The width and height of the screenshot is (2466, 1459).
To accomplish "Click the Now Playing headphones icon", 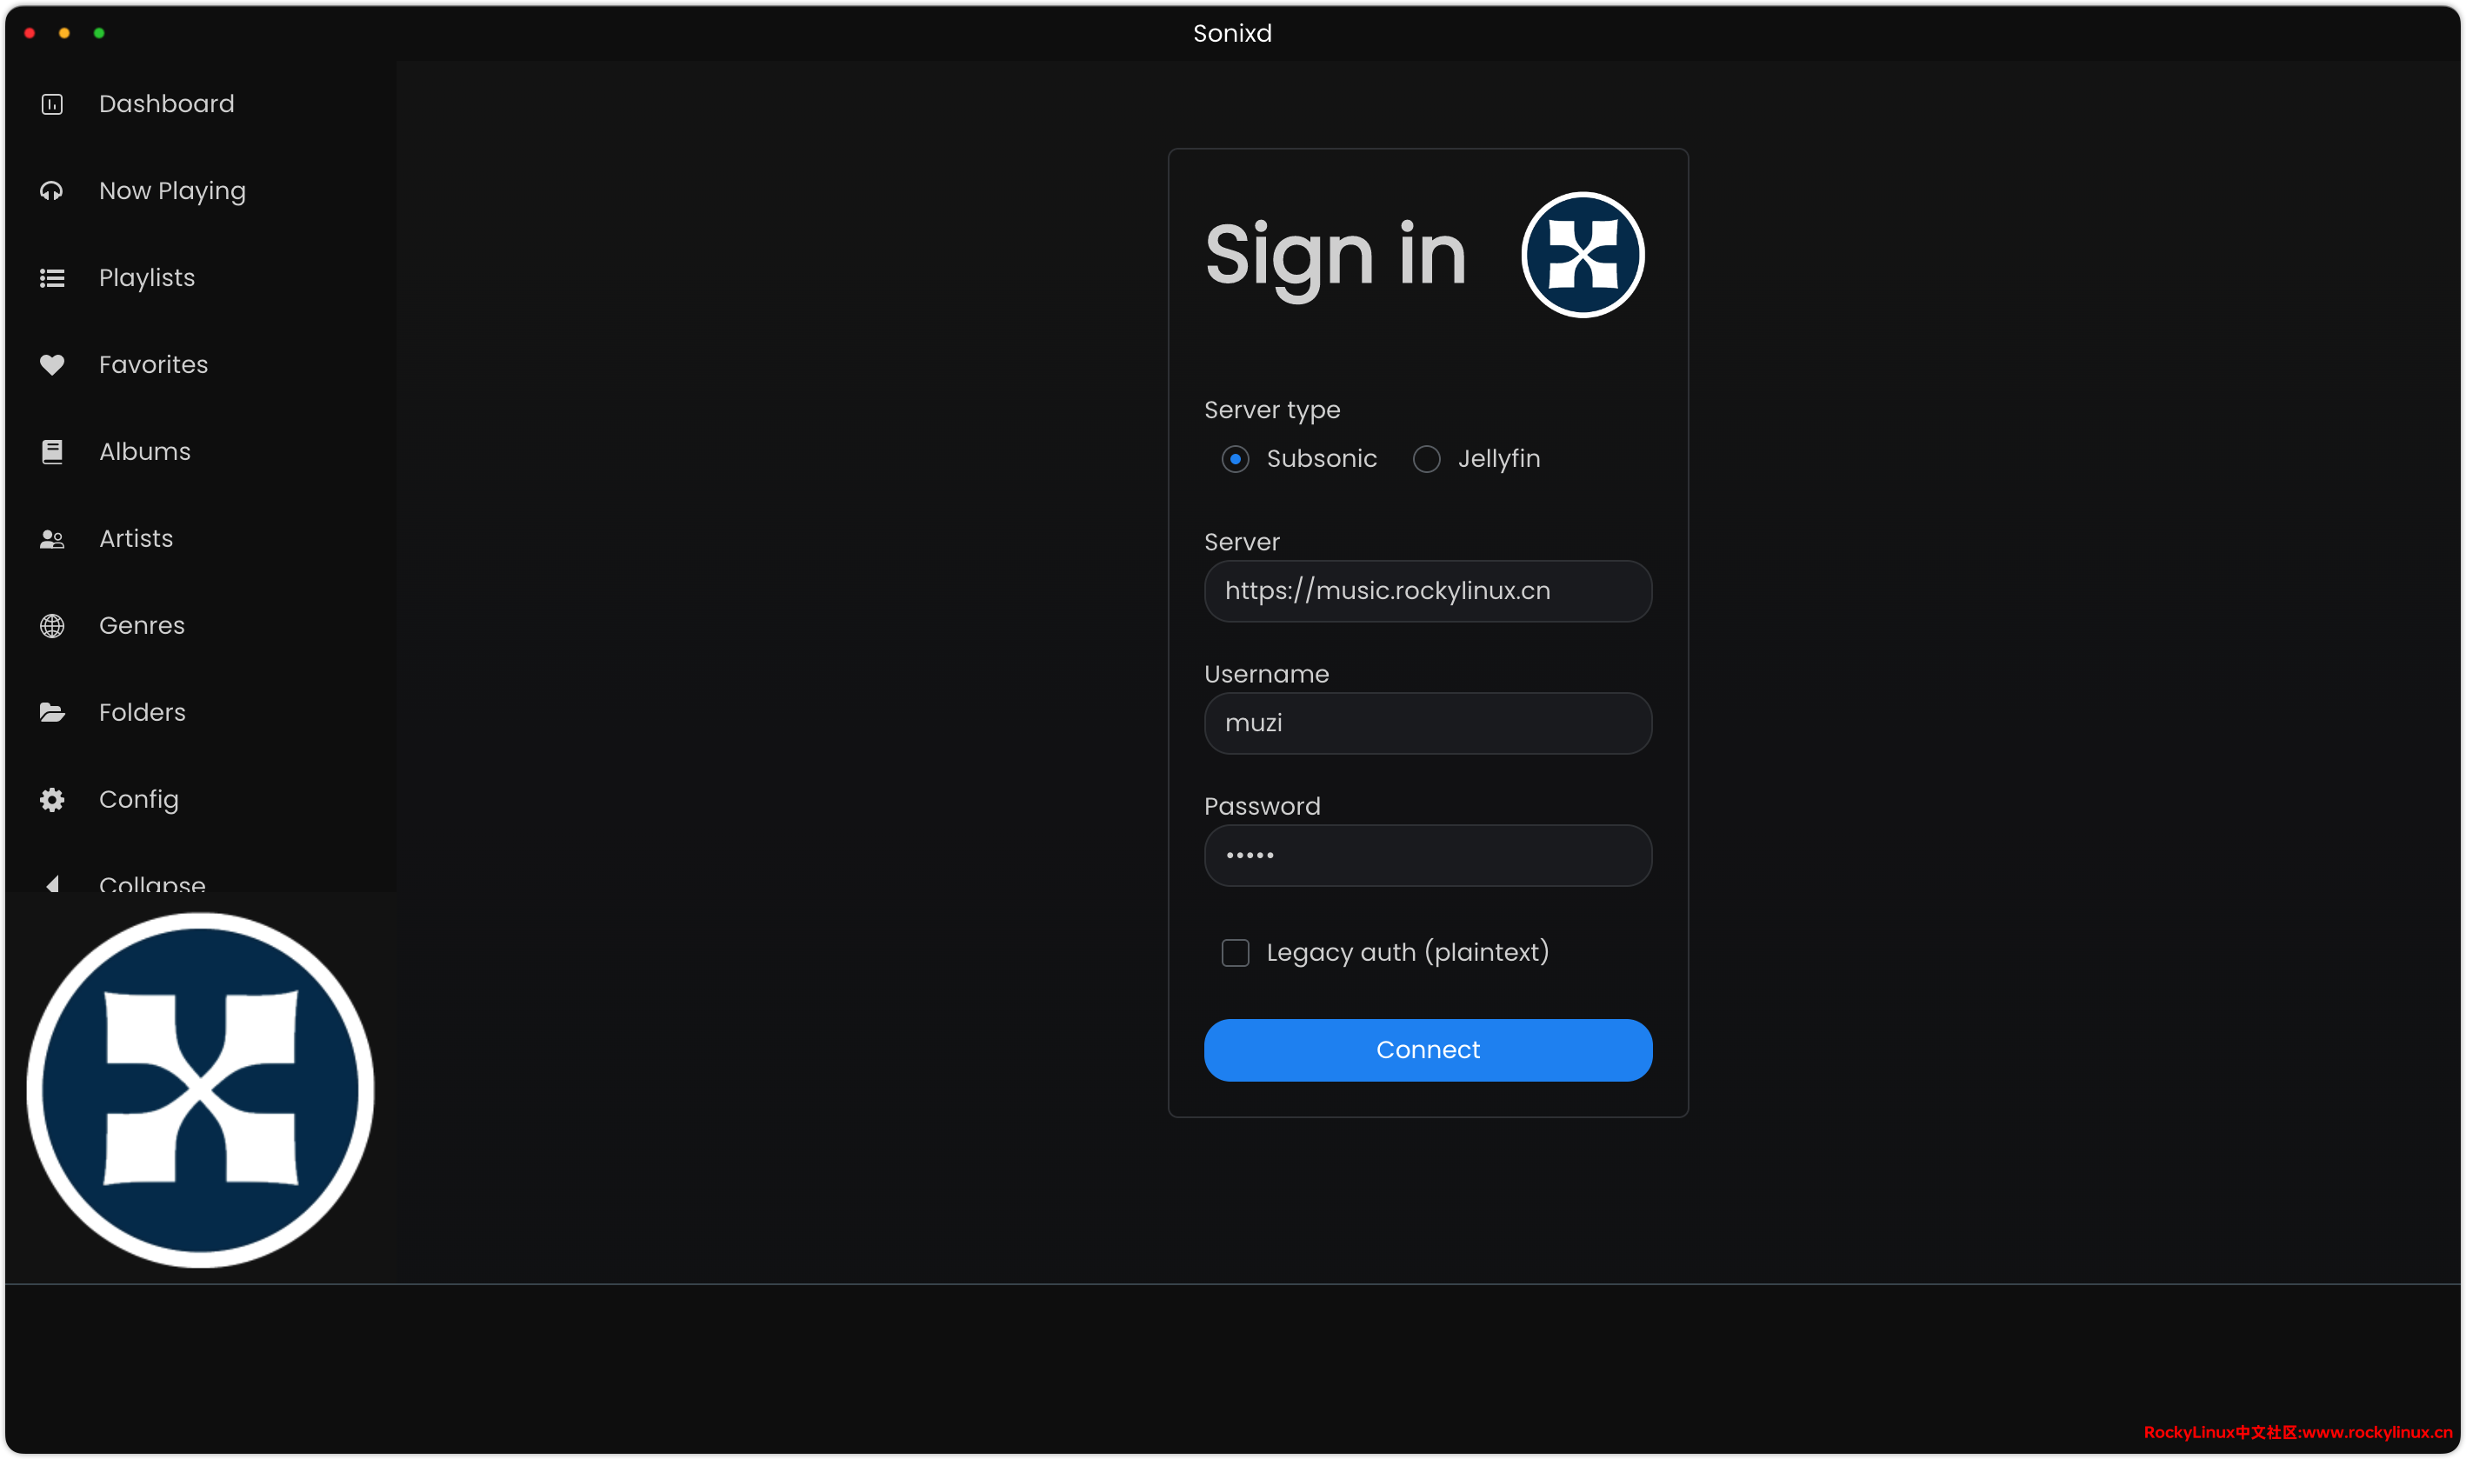I will 52,190.
